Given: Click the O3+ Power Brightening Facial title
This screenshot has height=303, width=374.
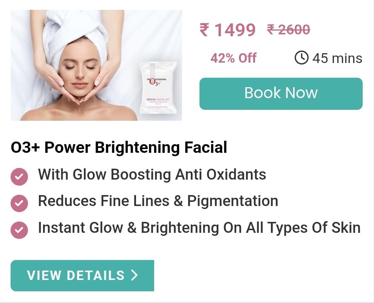Looking at the screenshot, I should tap(119, 147).
